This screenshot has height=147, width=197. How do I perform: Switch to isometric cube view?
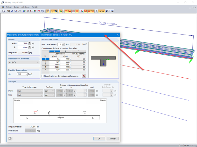[43, 11]
